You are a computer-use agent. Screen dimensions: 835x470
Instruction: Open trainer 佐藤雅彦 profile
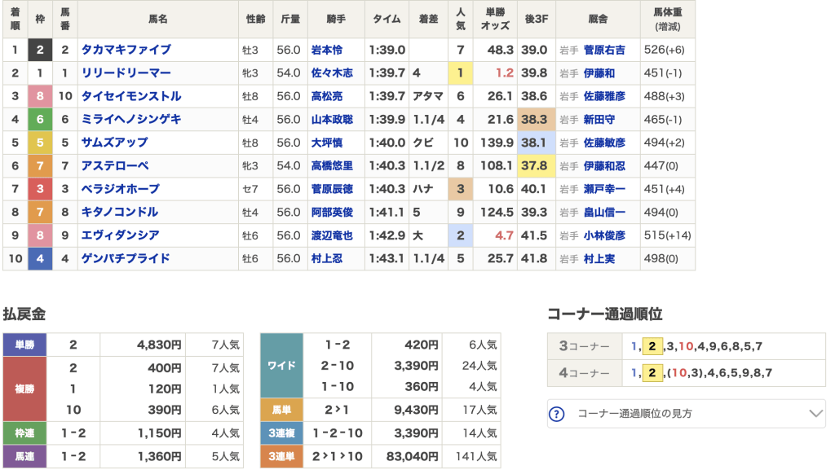[x=604, y=96]
